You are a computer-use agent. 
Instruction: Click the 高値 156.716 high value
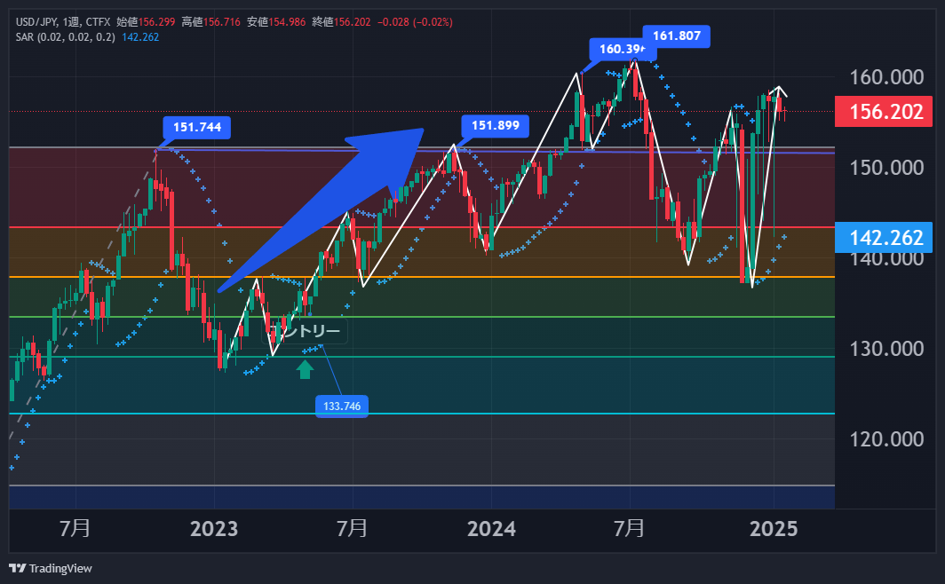211,22
